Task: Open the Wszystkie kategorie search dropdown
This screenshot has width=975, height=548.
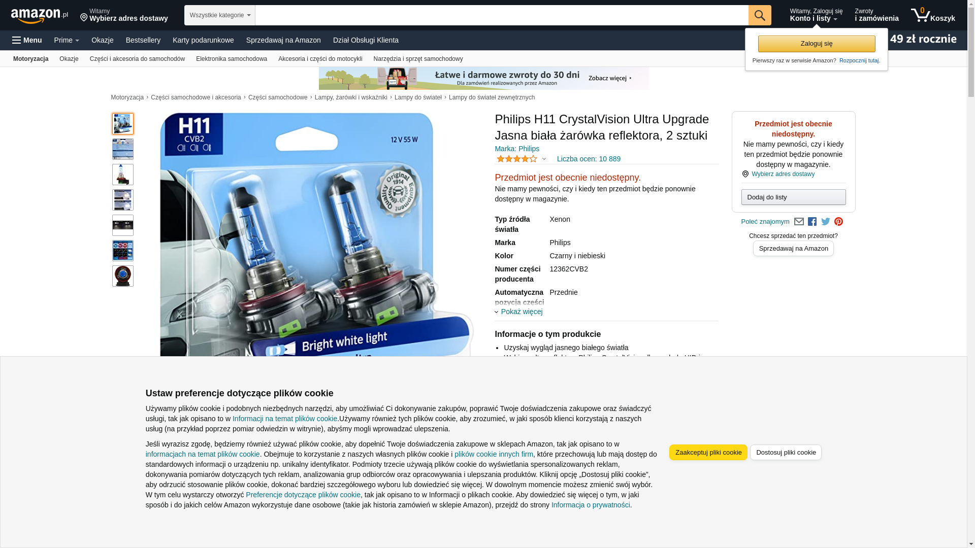Action: click(x=220, y=15)
